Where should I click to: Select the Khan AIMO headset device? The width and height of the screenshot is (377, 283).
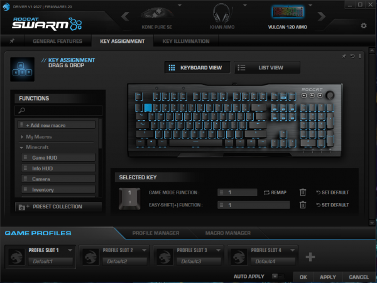tap(222, 17)
